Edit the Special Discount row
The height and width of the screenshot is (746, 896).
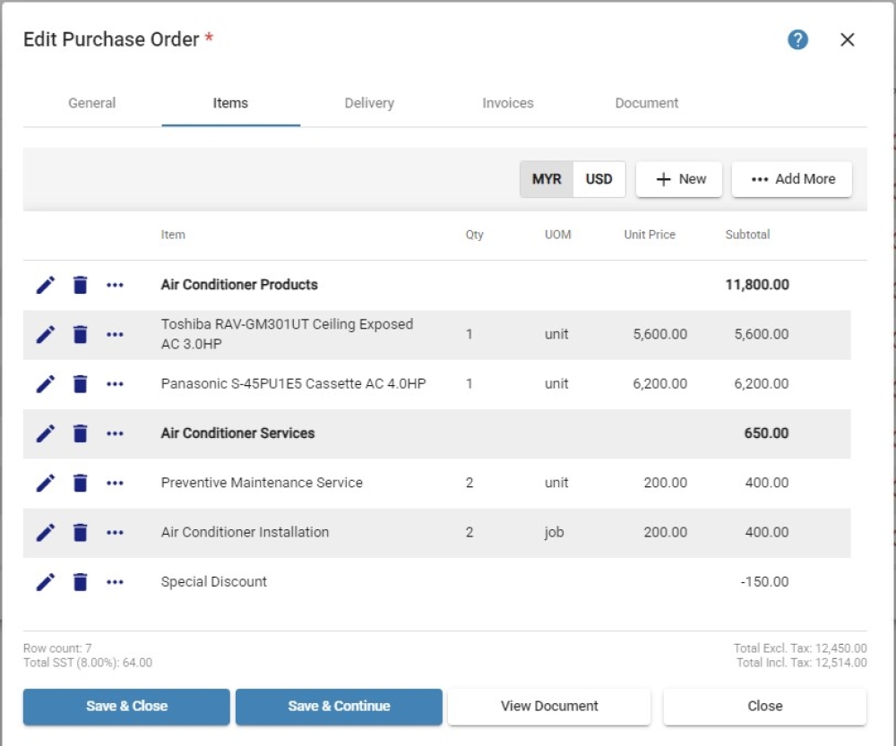pos(46,582)
